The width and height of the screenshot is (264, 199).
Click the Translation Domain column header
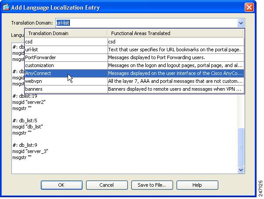pyautogui.click(x=66, y=33)
